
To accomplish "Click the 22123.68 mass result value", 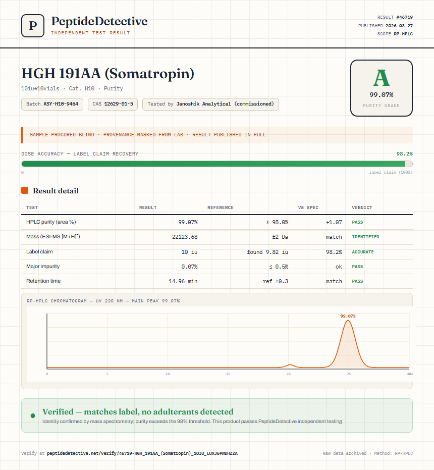I will coord(185,237).
